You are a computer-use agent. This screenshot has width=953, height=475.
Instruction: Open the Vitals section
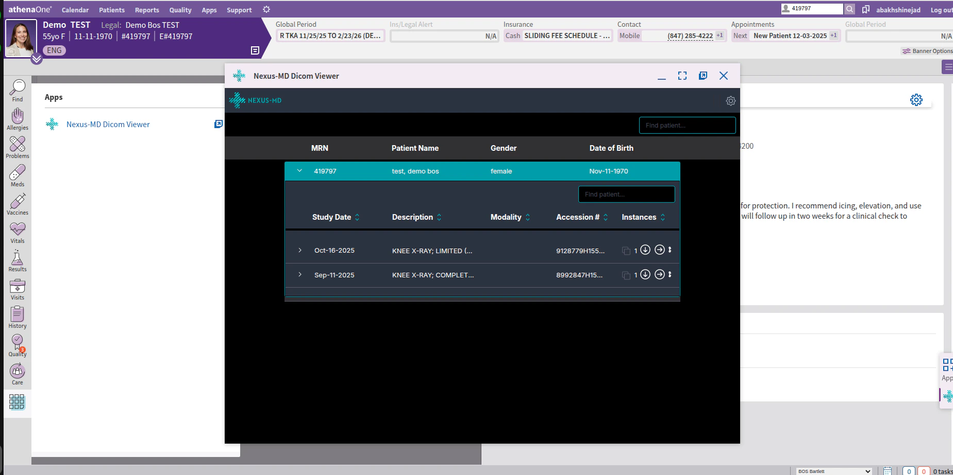[18, 233]
